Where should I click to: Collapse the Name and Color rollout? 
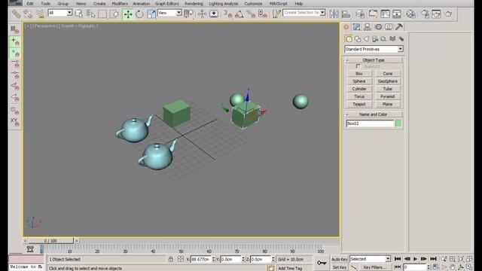click(374, 114)
